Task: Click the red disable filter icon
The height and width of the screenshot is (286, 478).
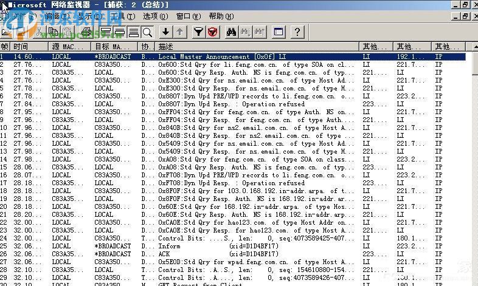Action: pyautogui.click(x=212, y=32)
